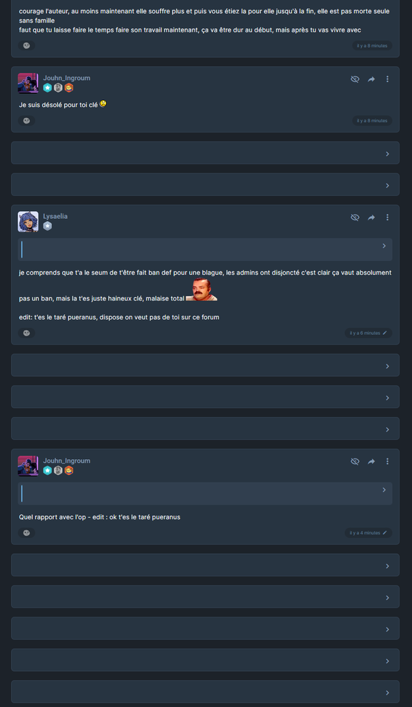This screenshot has height=707, width=412.
Task: Toggle hide on Jouhn_Ingroum's 'Je suis désolé' post
Action: tap(355, 79)
